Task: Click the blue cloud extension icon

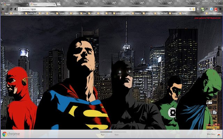Action: click(x=212, y=9)
